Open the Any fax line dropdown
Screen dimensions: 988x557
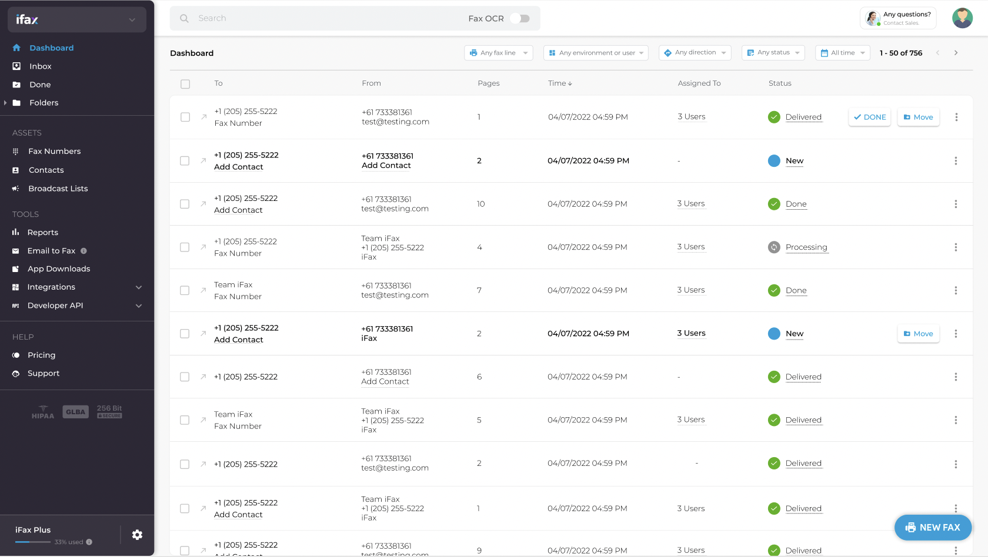[498, 53]
